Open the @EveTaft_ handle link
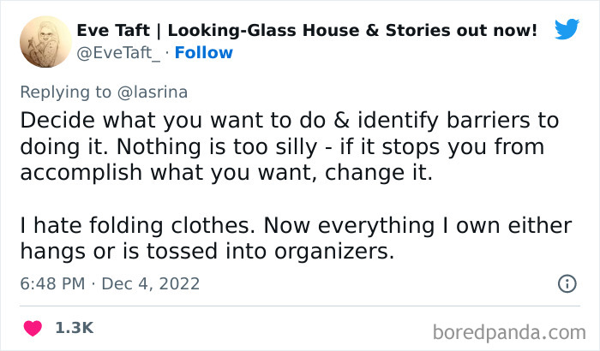This screenshot has width=600, height=351. click(x=118, y=53)
